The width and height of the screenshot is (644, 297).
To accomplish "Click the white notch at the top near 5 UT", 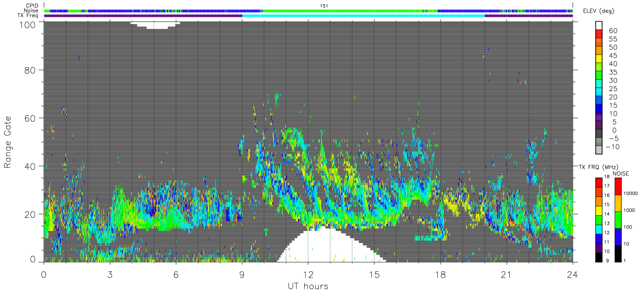I will (155, 25).
